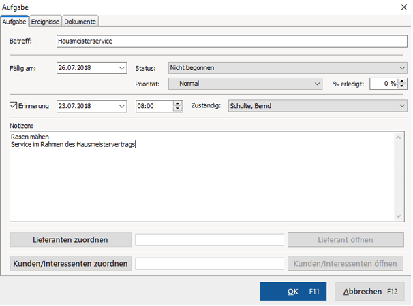413x306 pixels.
Task: Click the reminder time field 08:00
Action: [154, 106]
